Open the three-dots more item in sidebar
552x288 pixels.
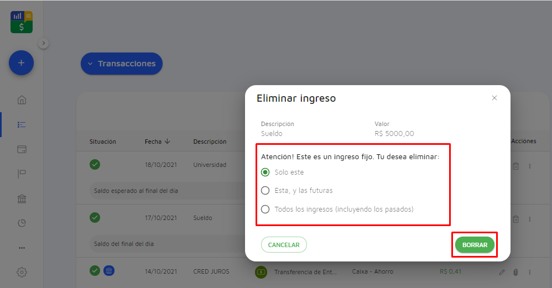pyautogui.click(x=22, y=248)
